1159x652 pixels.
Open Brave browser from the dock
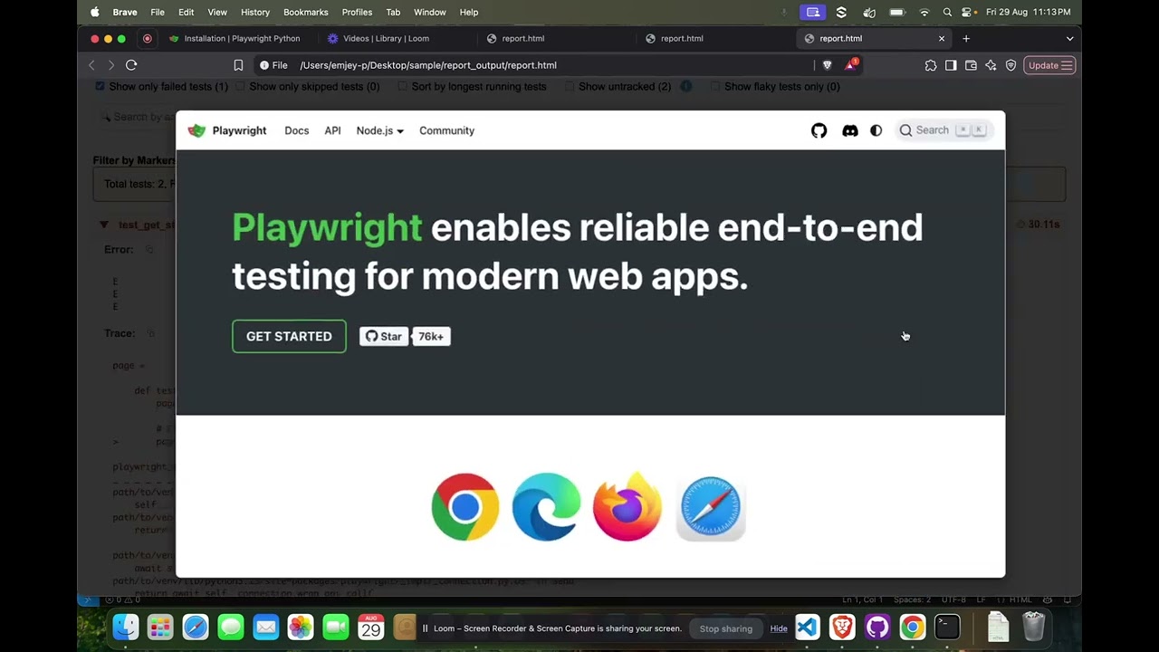click(x=842, y=627)
